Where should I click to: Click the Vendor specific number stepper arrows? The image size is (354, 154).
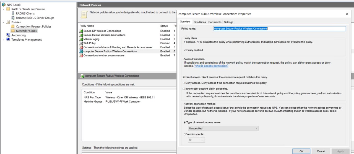[x=203, y=140]
